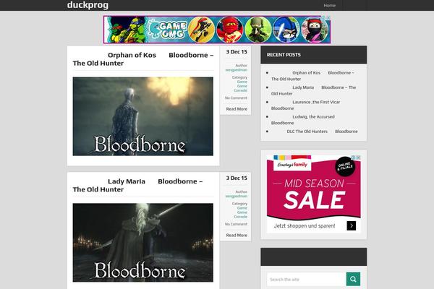Open recent post Orphan of Kos in sidebar

point(312,76)
